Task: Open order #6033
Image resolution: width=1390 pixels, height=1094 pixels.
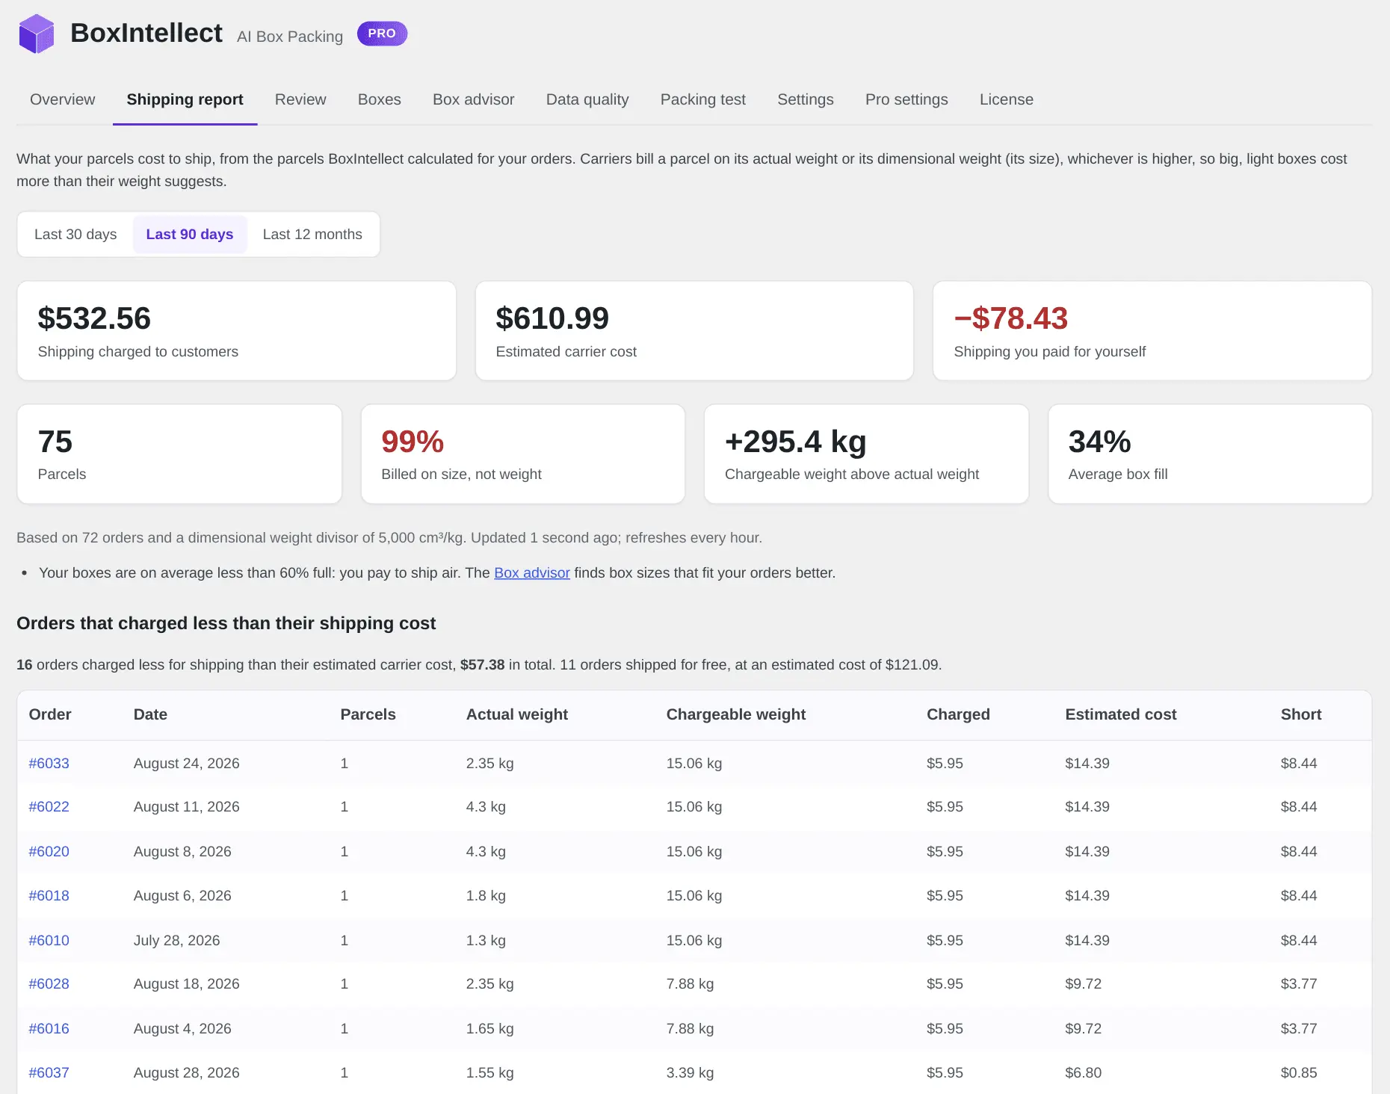Action: coord(49,764)
